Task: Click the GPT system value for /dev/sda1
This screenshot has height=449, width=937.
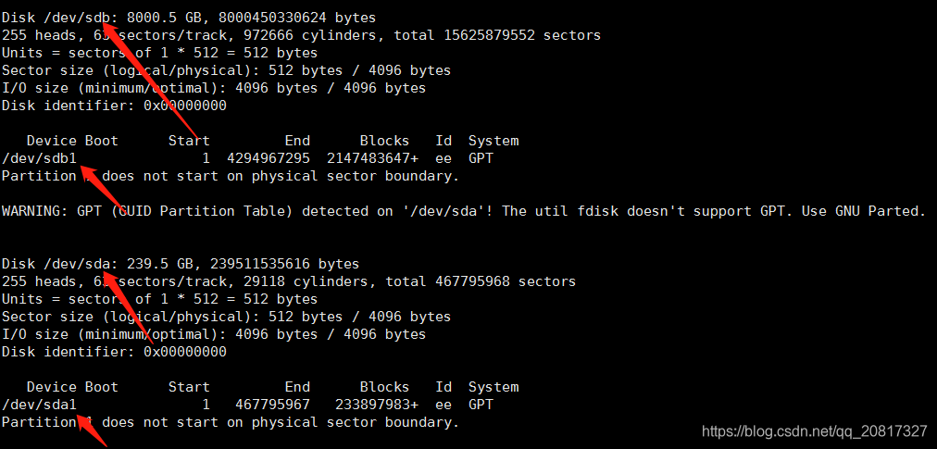Action: click(481, 405)
